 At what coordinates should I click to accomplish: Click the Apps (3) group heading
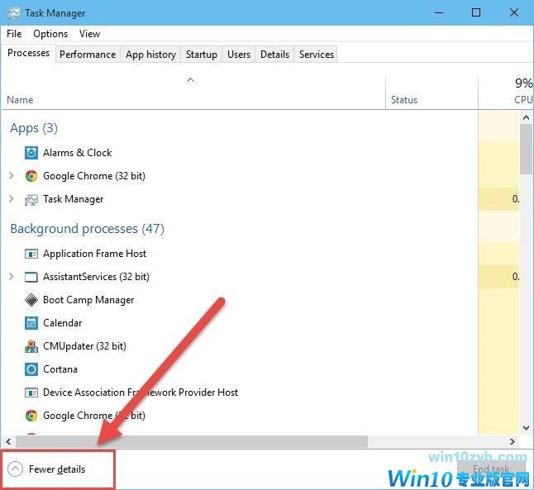[34, 128]
